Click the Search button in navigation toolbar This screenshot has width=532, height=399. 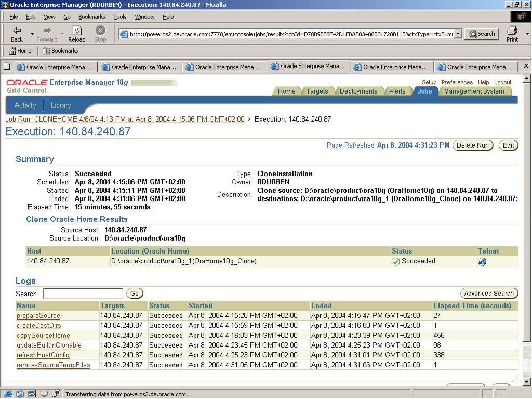(x=482, y=34)
